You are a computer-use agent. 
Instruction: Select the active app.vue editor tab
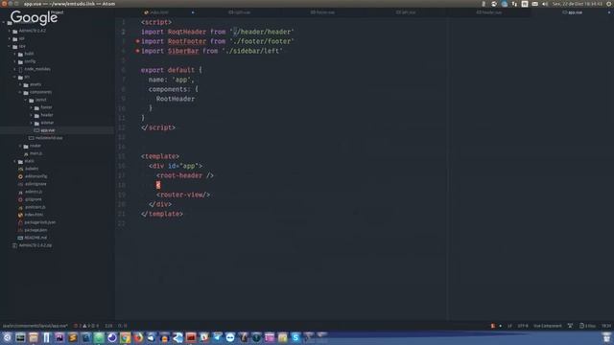click(573, 12)
